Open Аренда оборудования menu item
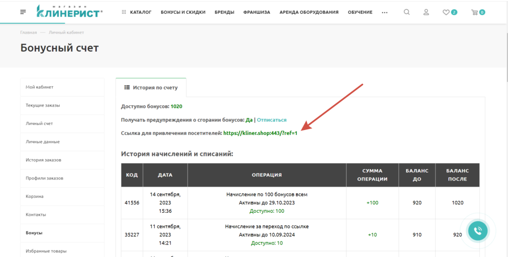The image size is (508, 257). coord(309,12)
